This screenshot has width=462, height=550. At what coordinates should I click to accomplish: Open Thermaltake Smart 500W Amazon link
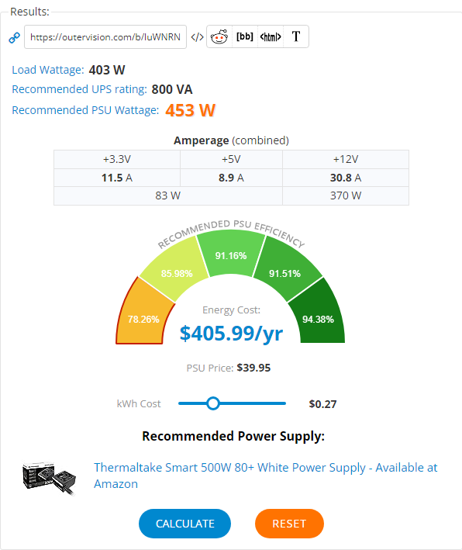coord(265,476)
